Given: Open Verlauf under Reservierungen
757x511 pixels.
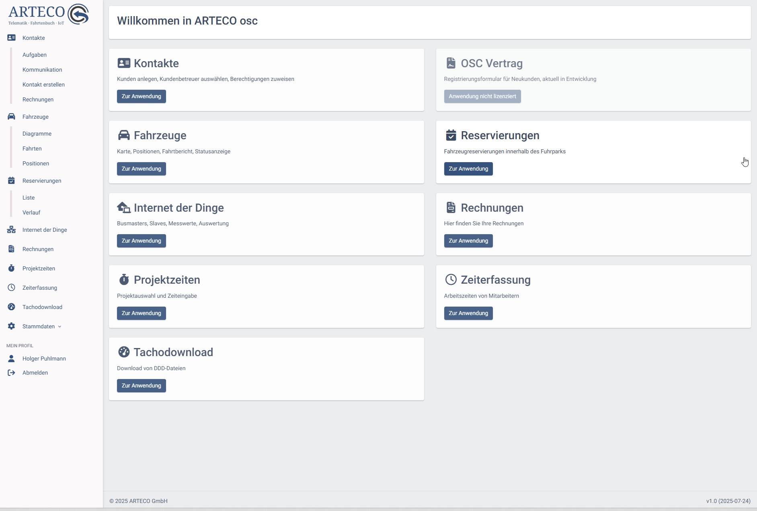Looking at the screenshot, I should (x=31, y=212).
